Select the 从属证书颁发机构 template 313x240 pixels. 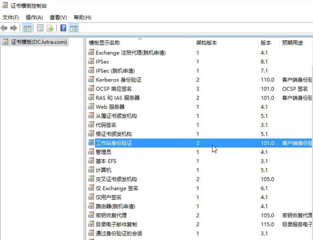[x=116, y=116]
